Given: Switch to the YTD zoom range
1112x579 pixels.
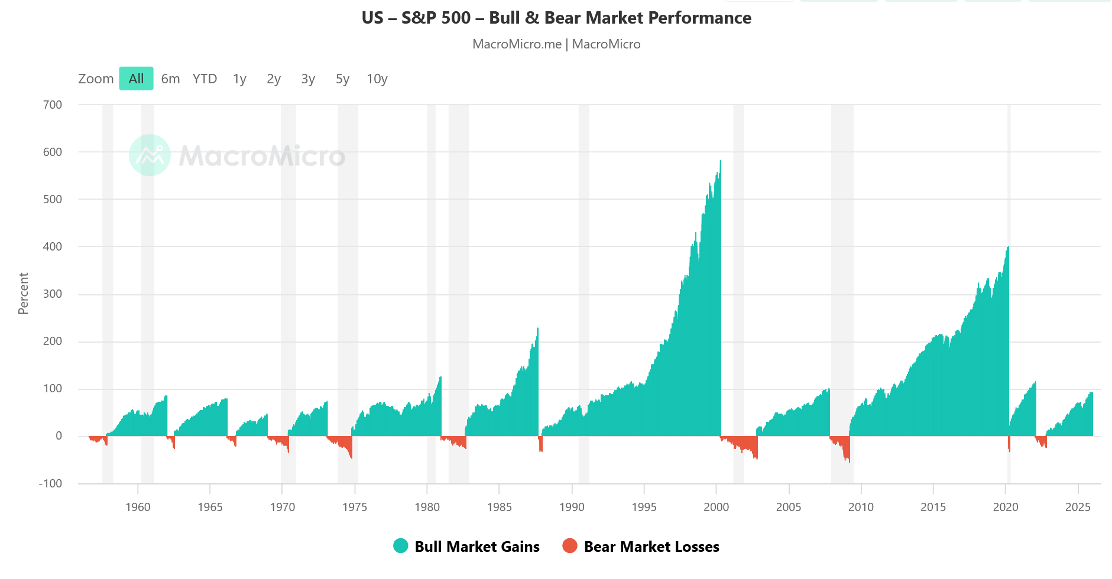Looking at the screenshot, I should (205, 78).
